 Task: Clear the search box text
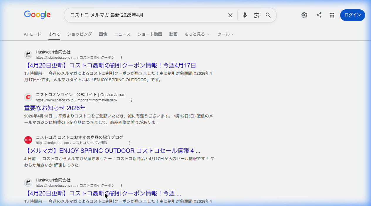pyautogui.click(x=230, y=15)
